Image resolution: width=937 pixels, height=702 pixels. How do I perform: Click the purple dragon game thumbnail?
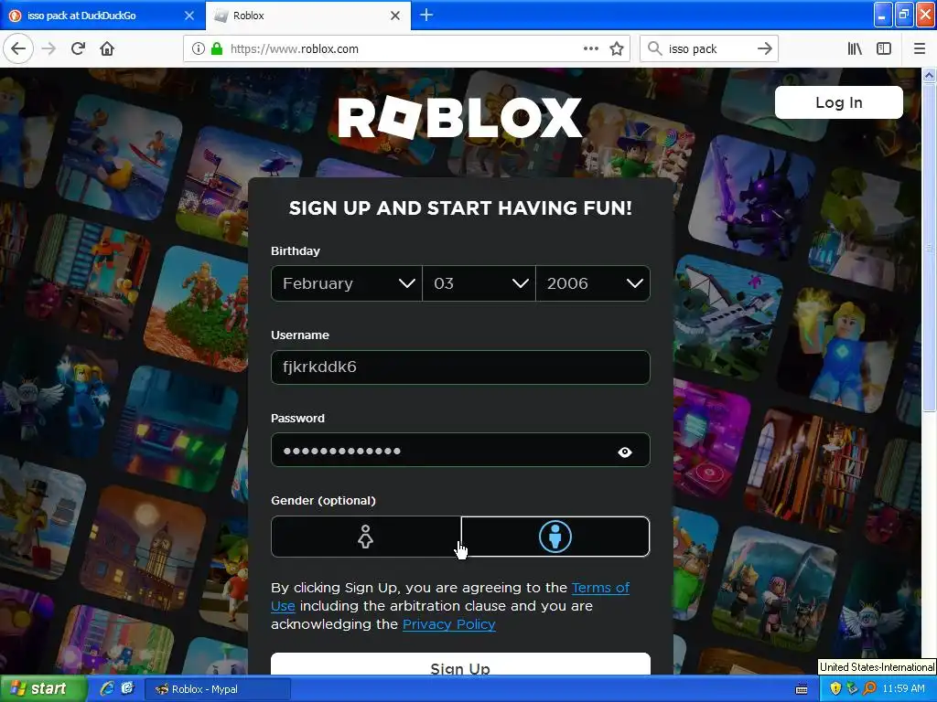click(752, 197)
